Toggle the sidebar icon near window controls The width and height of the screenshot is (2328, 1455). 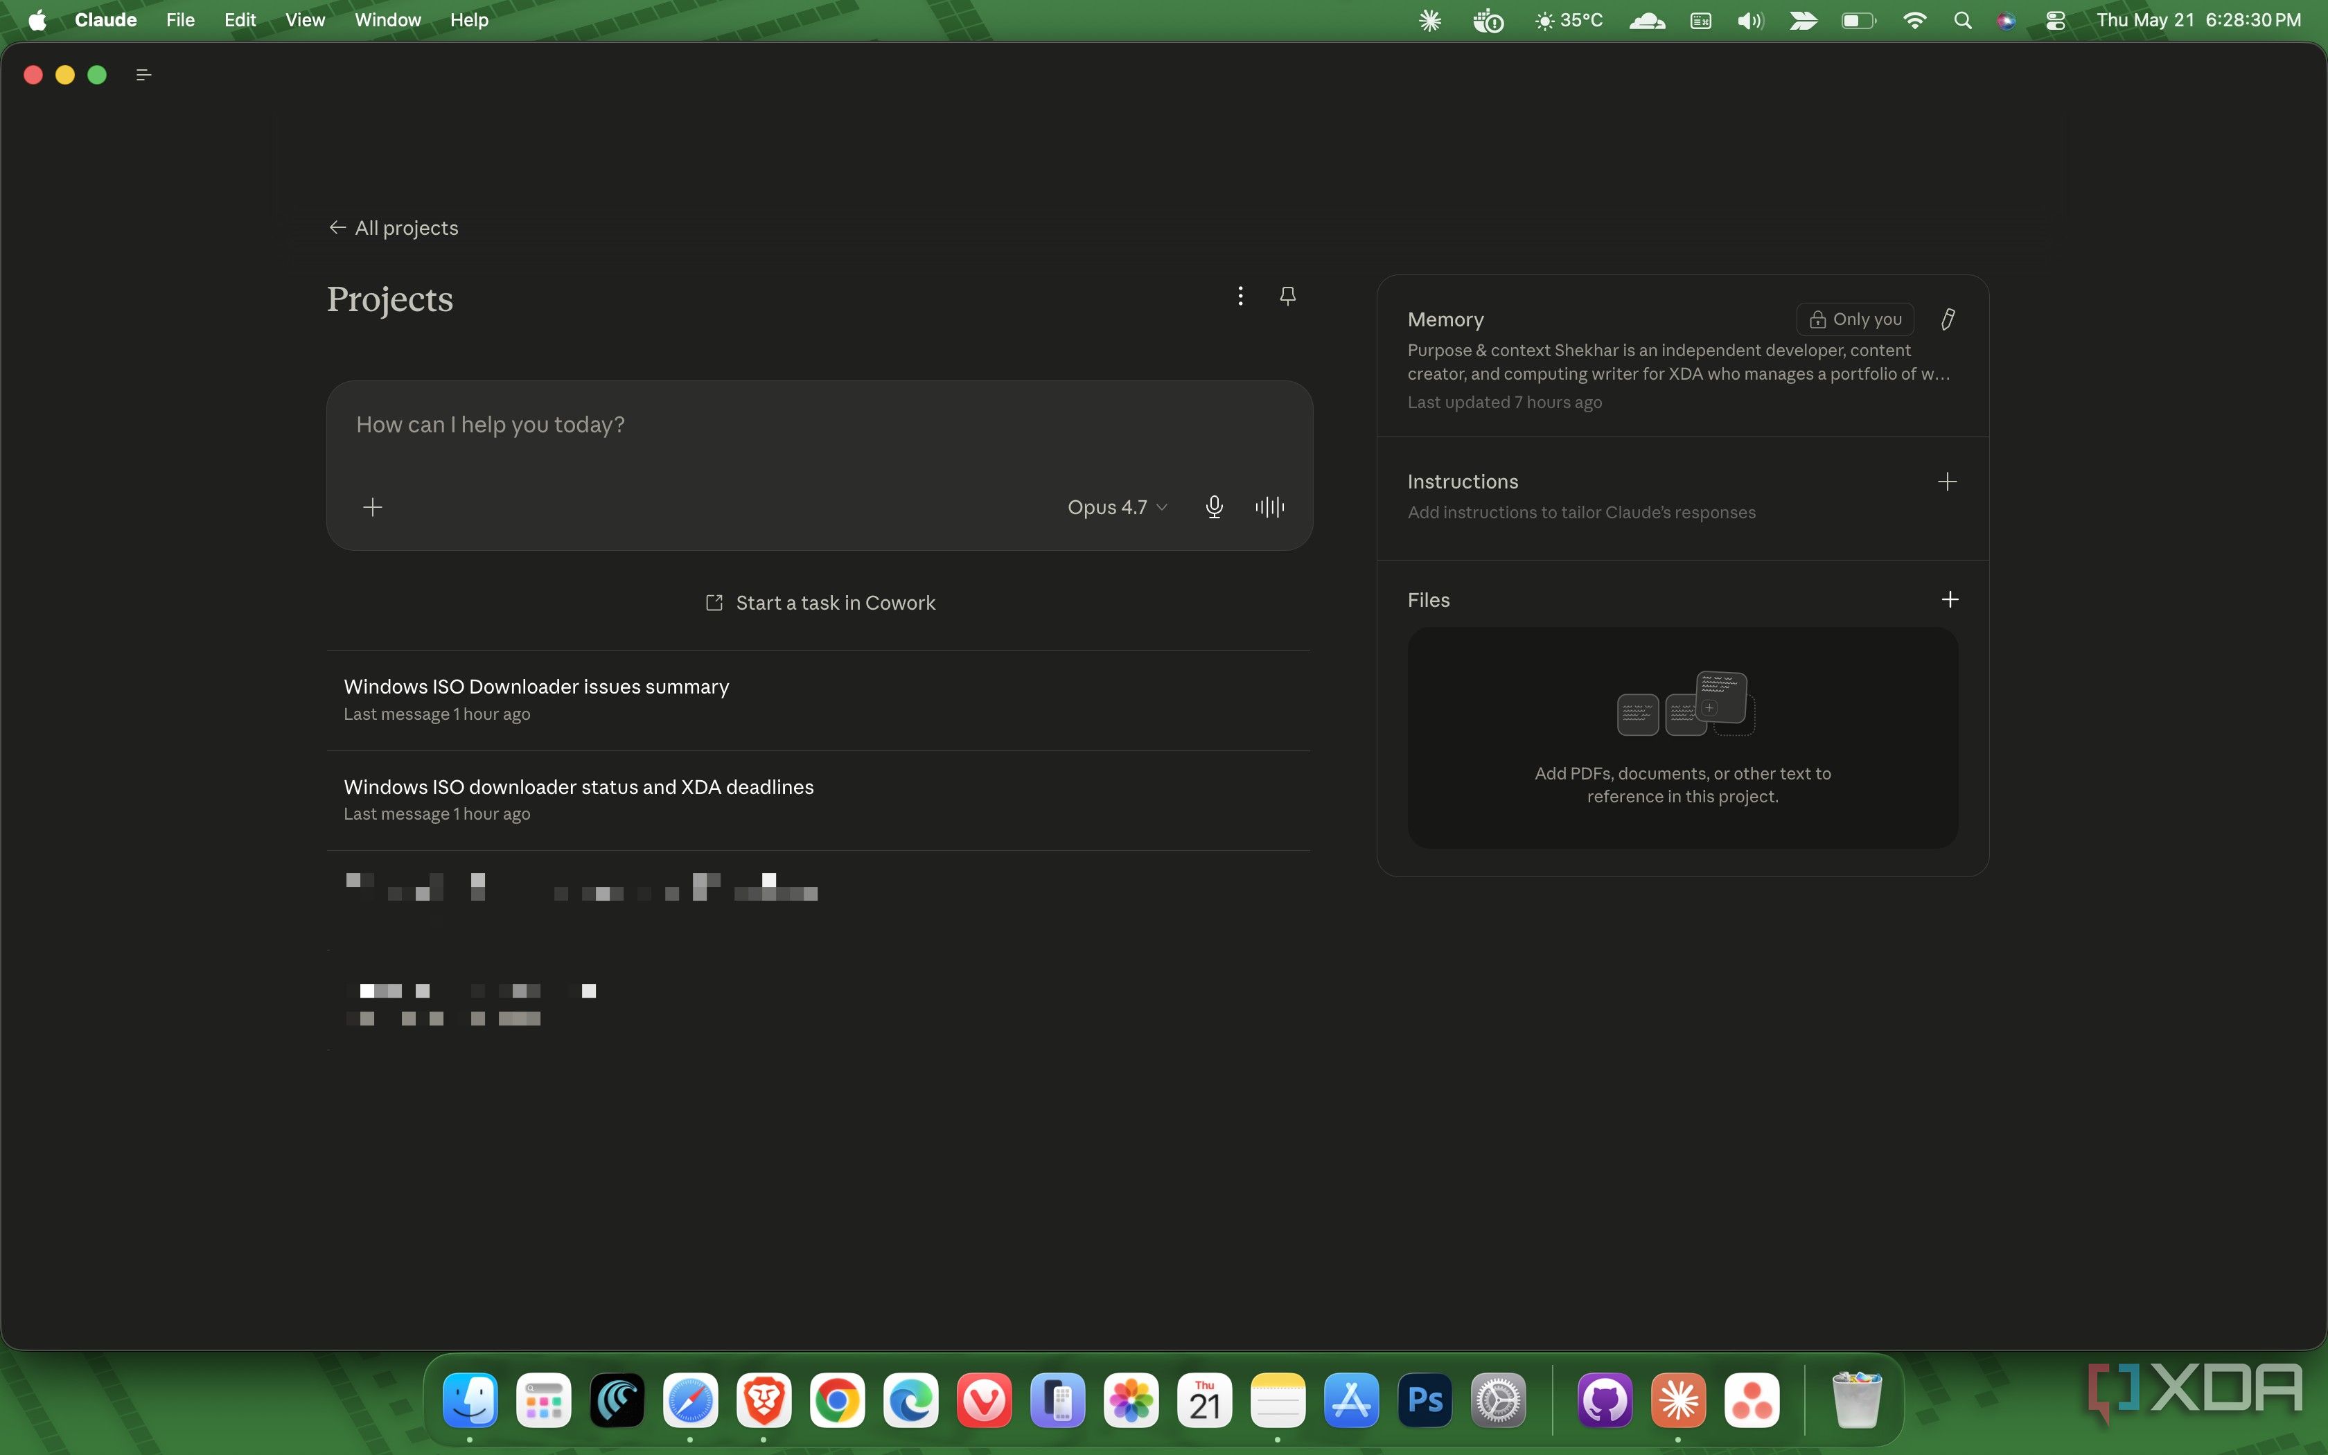[x=144, y=75]
